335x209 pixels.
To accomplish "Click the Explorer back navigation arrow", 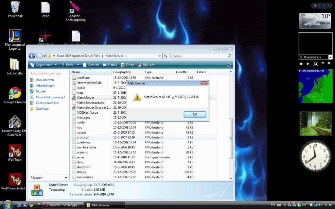I will (32, 56).
